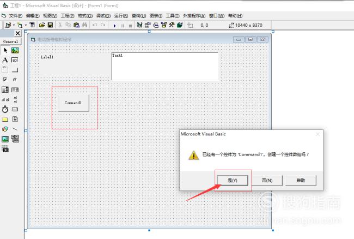Viewport: 354px width, 239px height.
Task: Select the VScrollBar tool in toolbox
Action: tap(15, 99)
